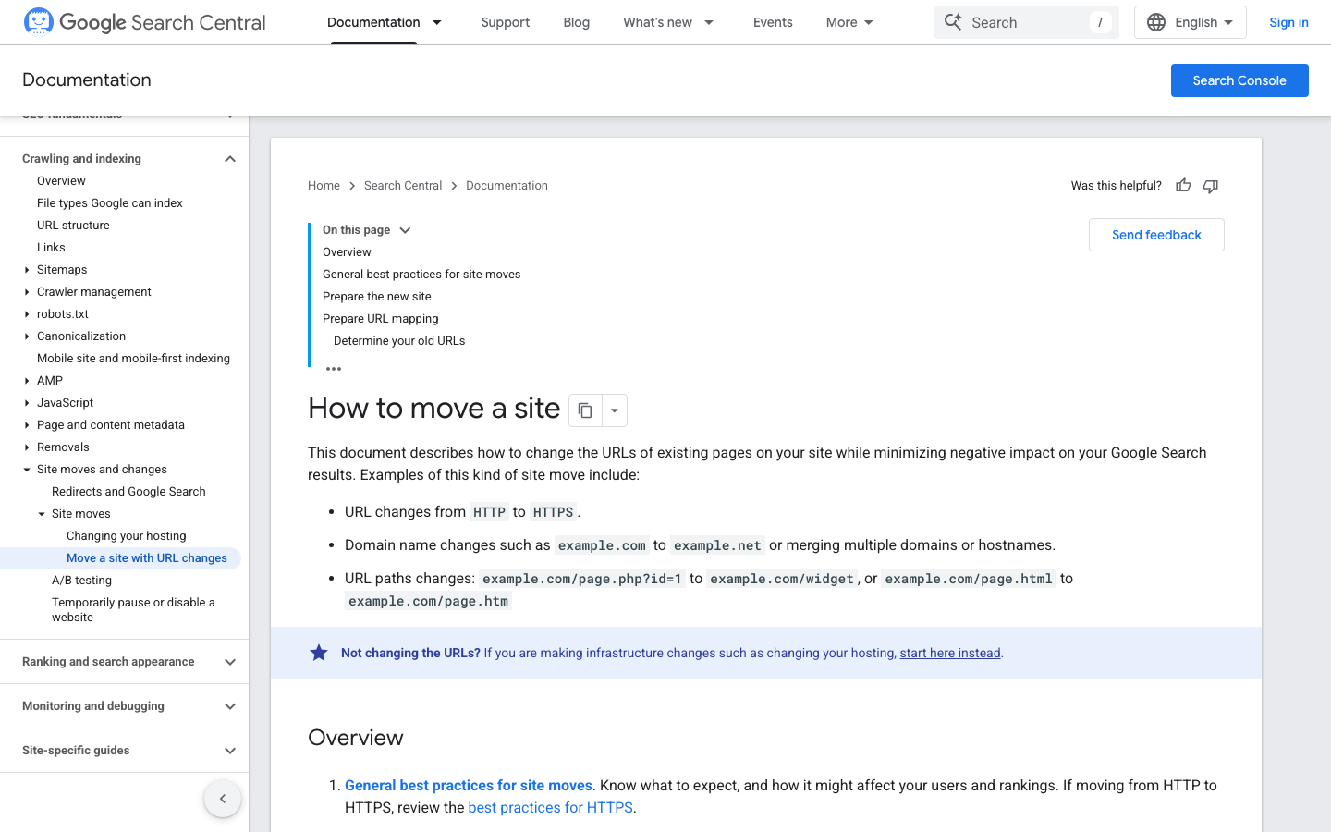Viewport: 1331px width, 832px height.
Task: Click the globe language icon
Action: (x=1156, y=22)
